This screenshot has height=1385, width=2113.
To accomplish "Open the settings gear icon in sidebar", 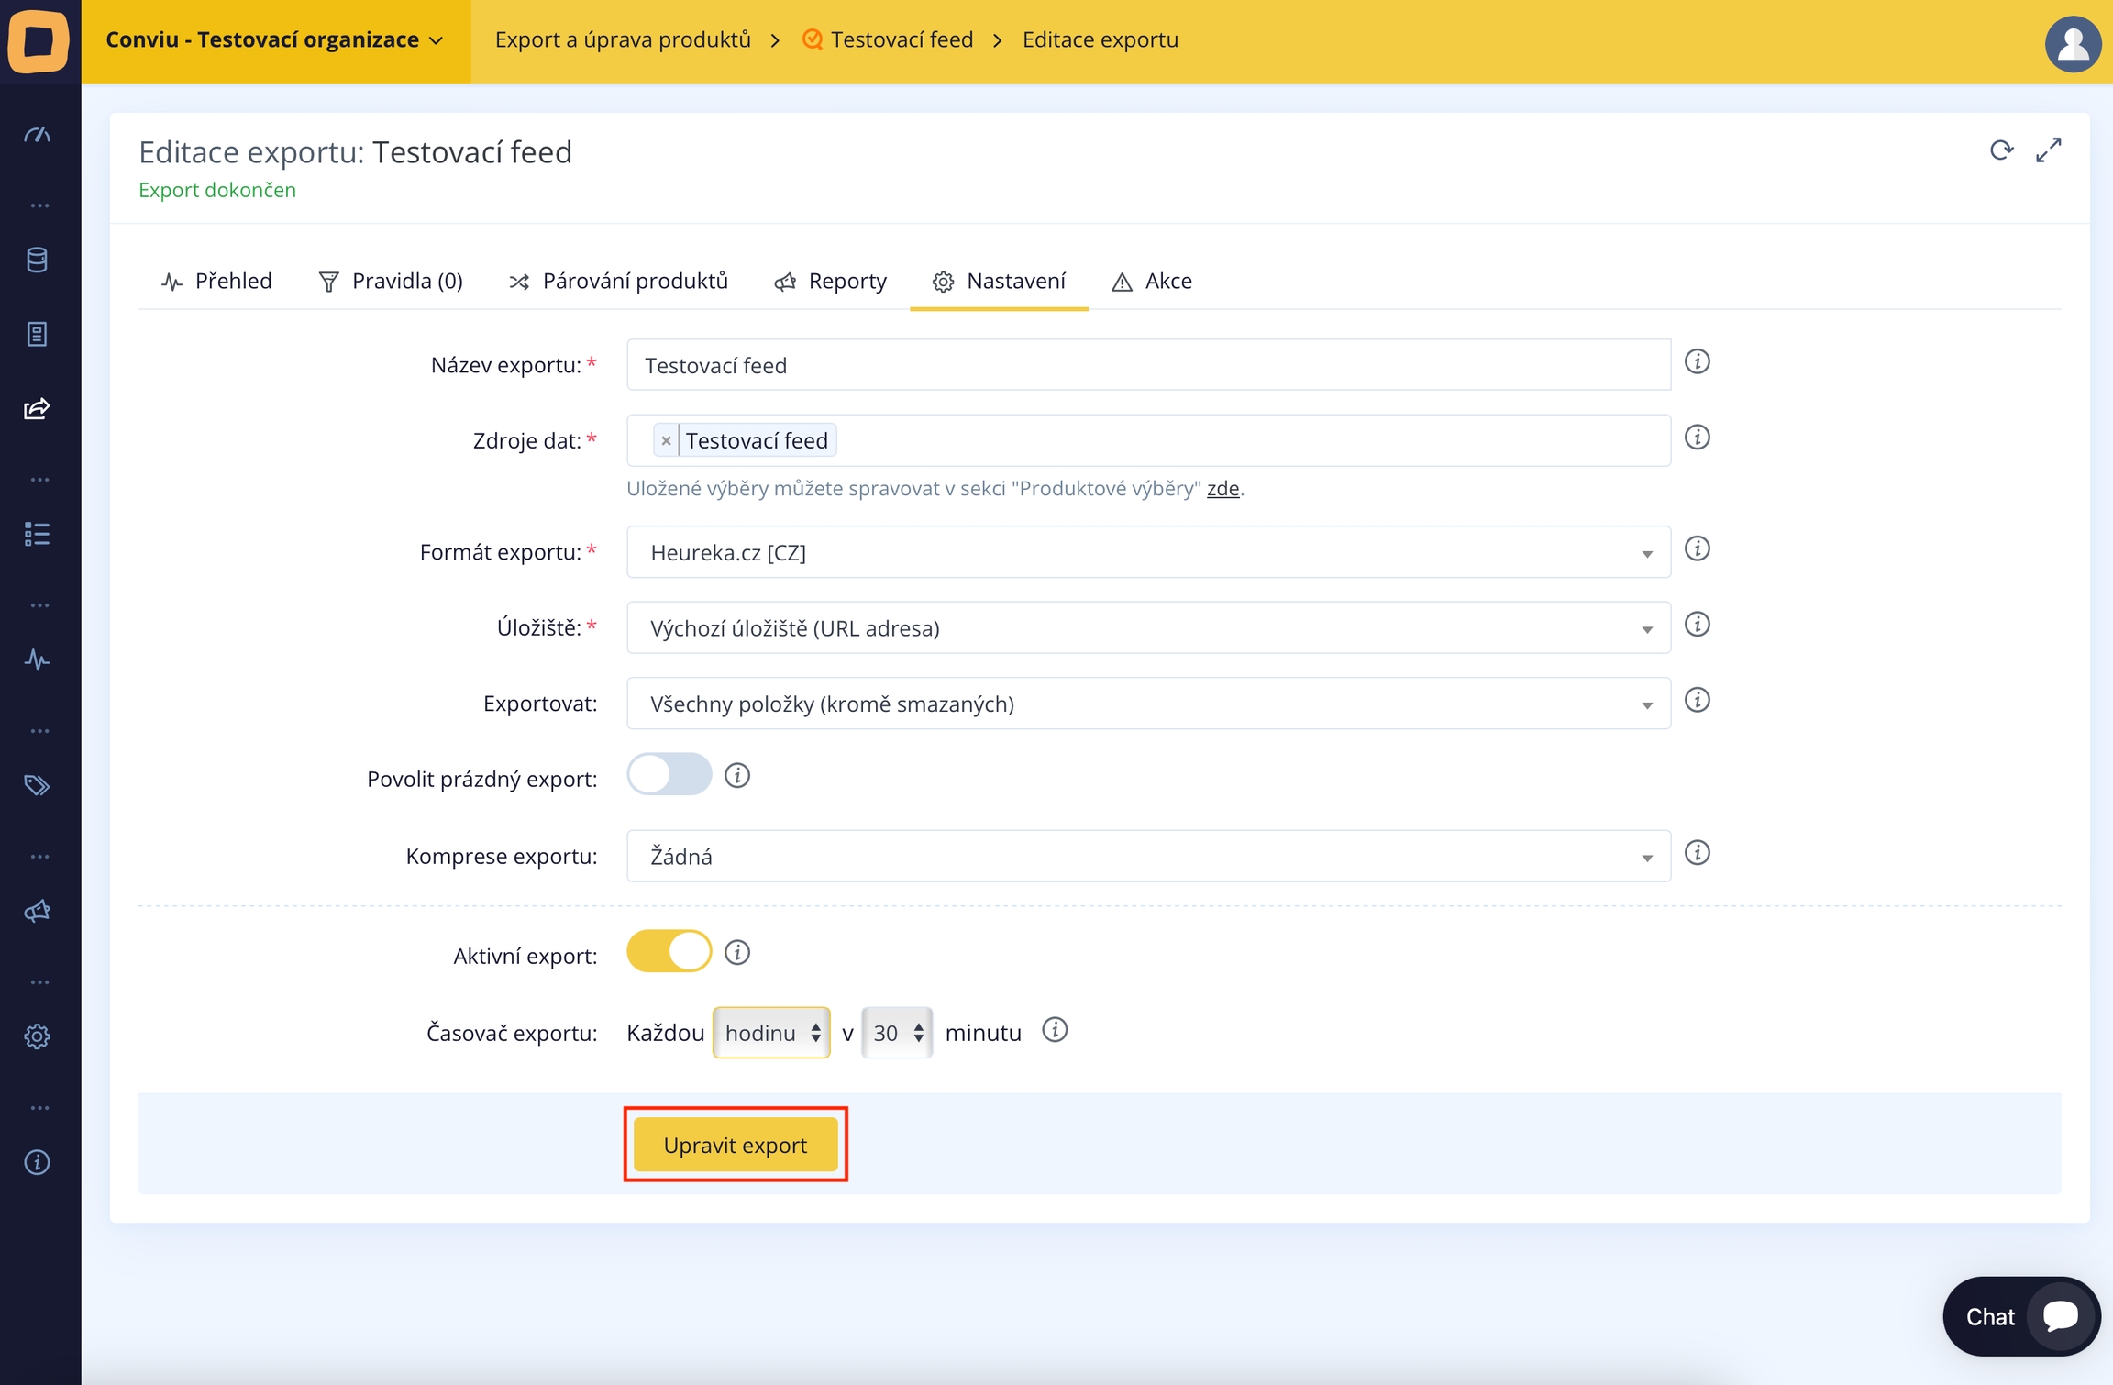I will (x=37, y=1036).
